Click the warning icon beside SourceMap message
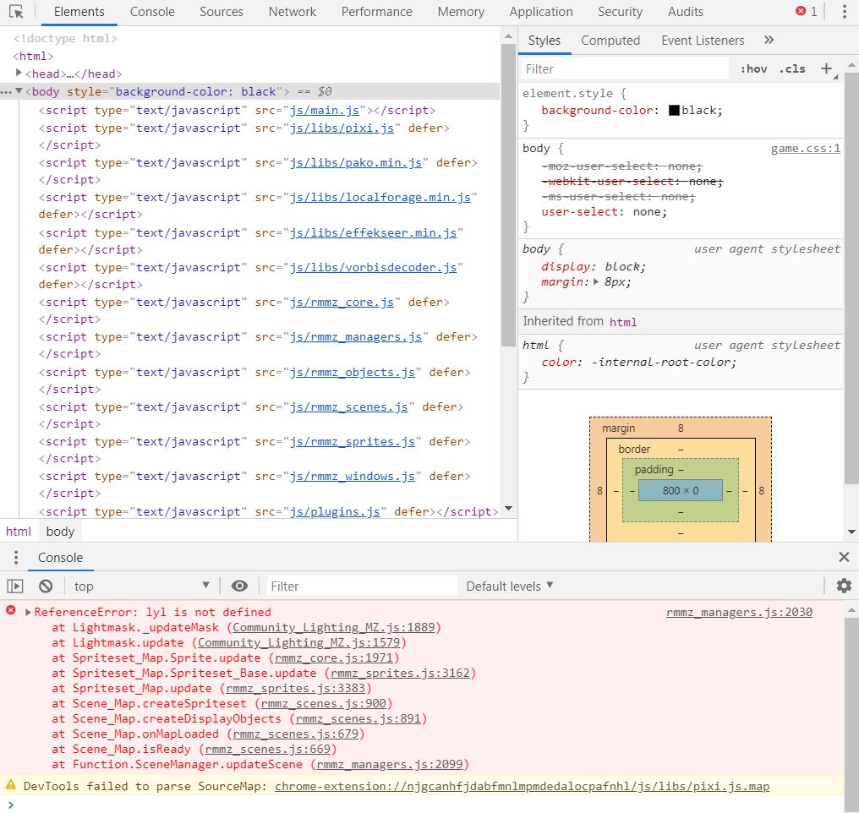Image resolution: width=859 pixels, height=813 pixels. (x=11, y=784)
